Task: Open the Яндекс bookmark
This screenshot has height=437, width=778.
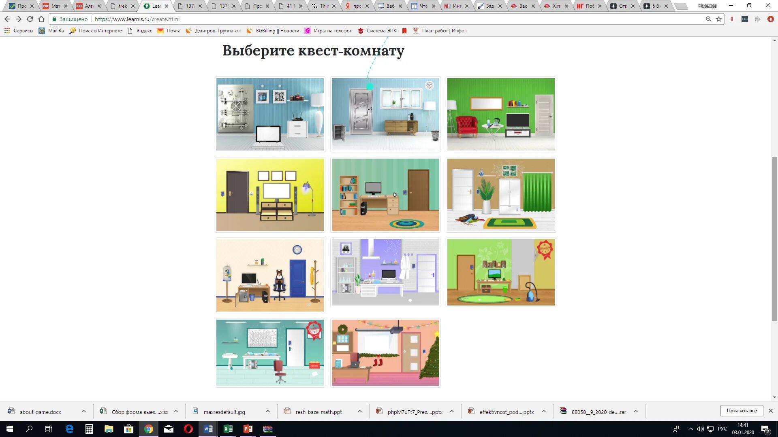Action: (x=140, y=31)
